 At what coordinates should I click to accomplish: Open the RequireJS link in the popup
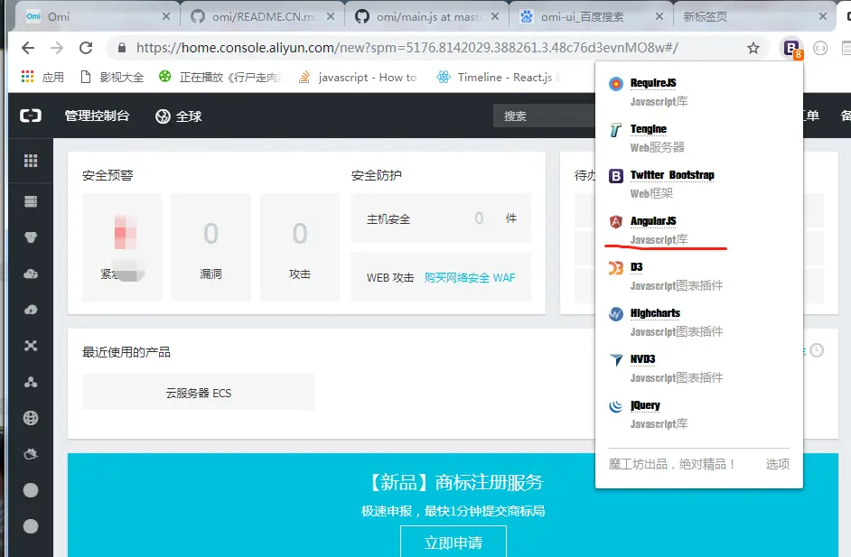tap(653, 83)
